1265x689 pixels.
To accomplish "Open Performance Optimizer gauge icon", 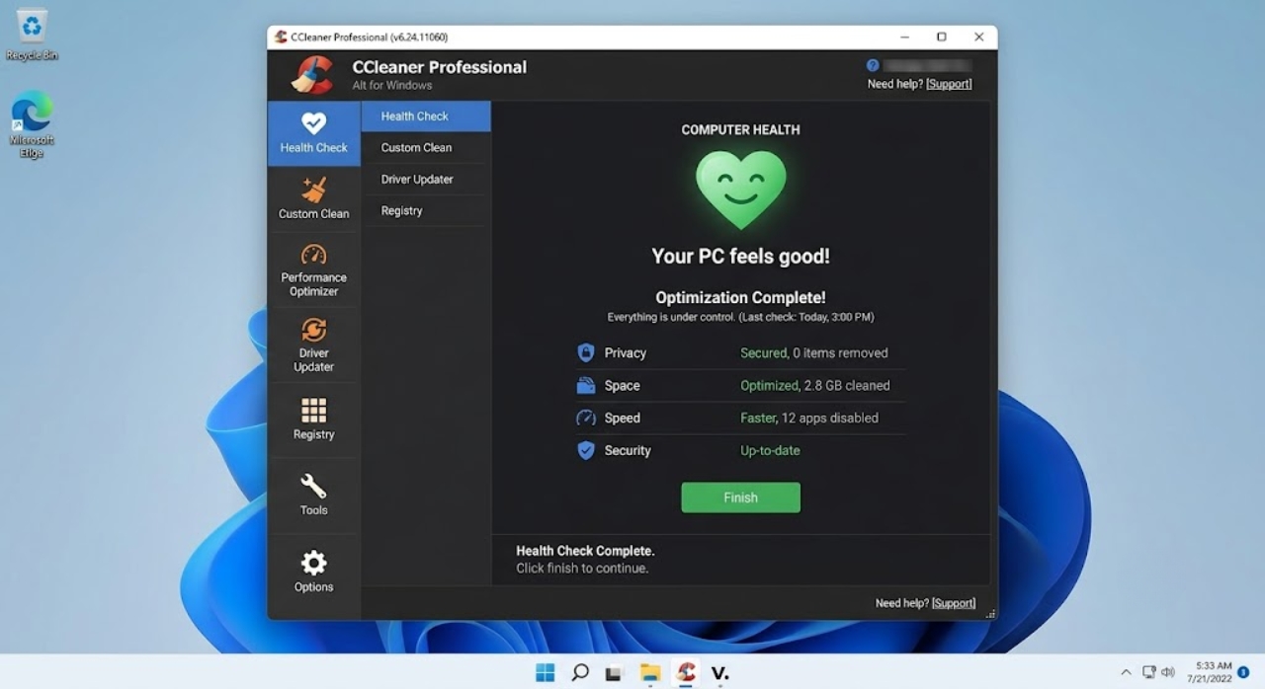I will click(313, 255).
